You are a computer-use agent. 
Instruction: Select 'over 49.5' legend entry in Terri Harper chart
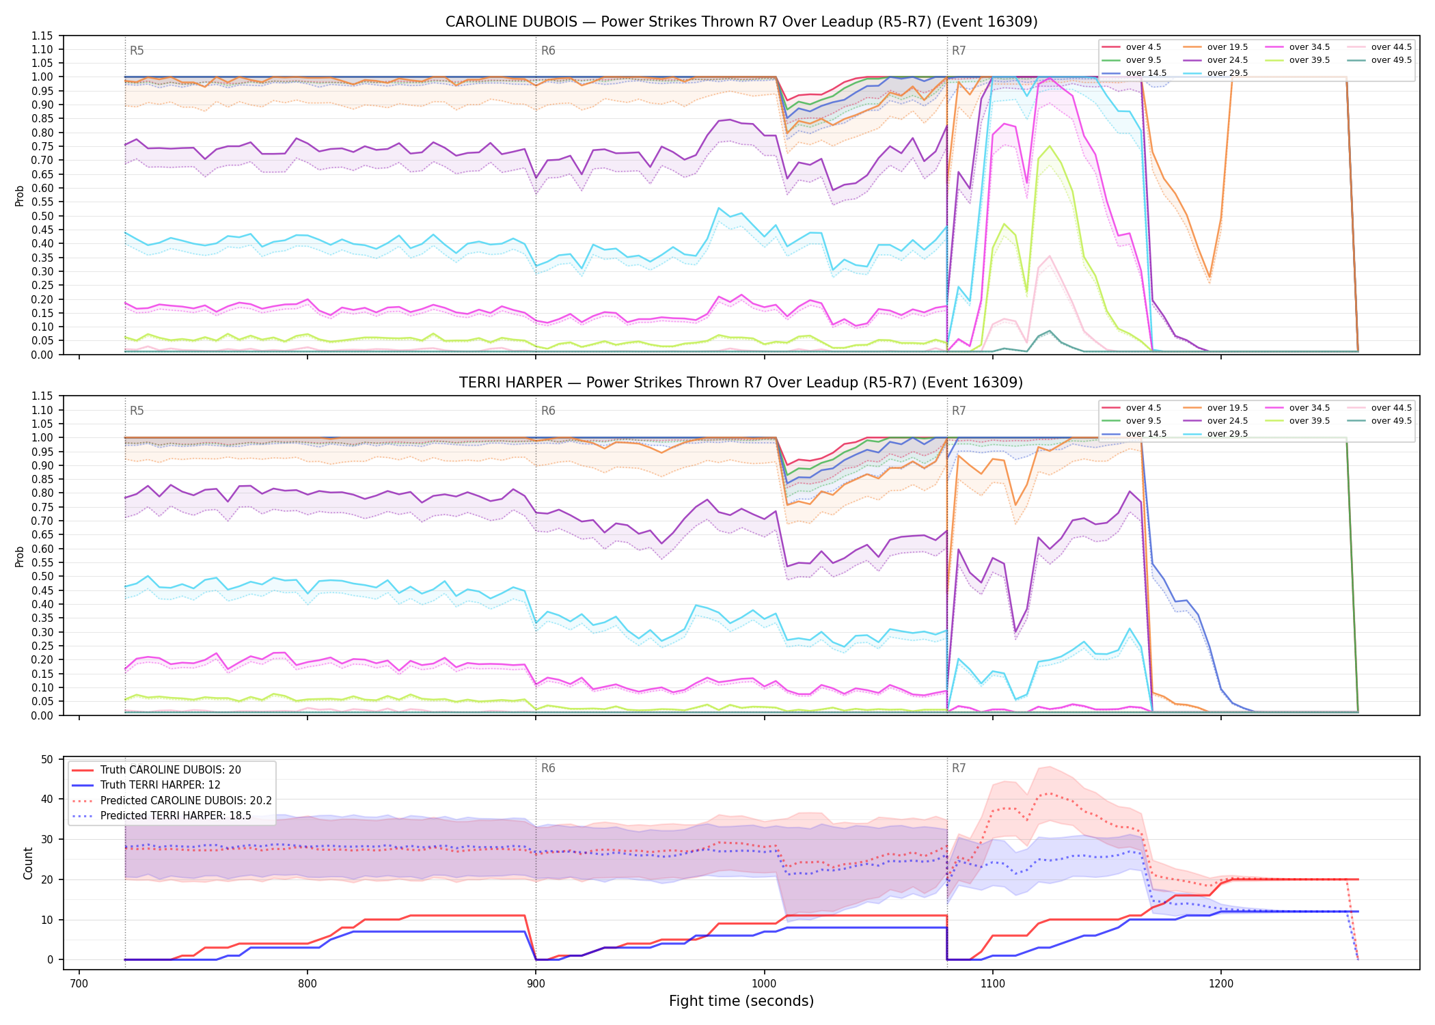(1380, 421)
